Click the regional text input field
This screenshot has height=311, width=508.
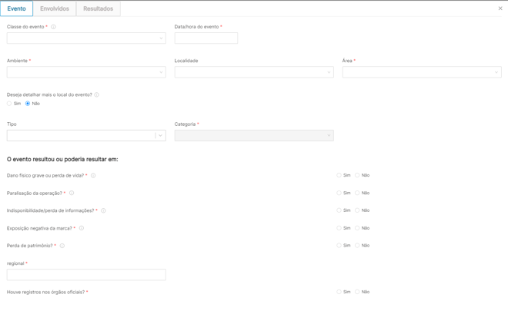[86, 274]
